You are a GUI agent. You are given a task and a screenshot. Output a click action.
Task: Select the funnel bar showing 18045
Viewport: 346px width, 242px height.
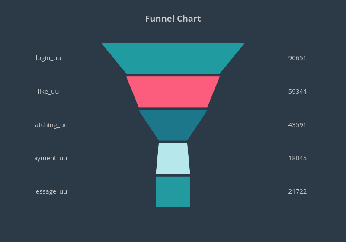(173, 158)
